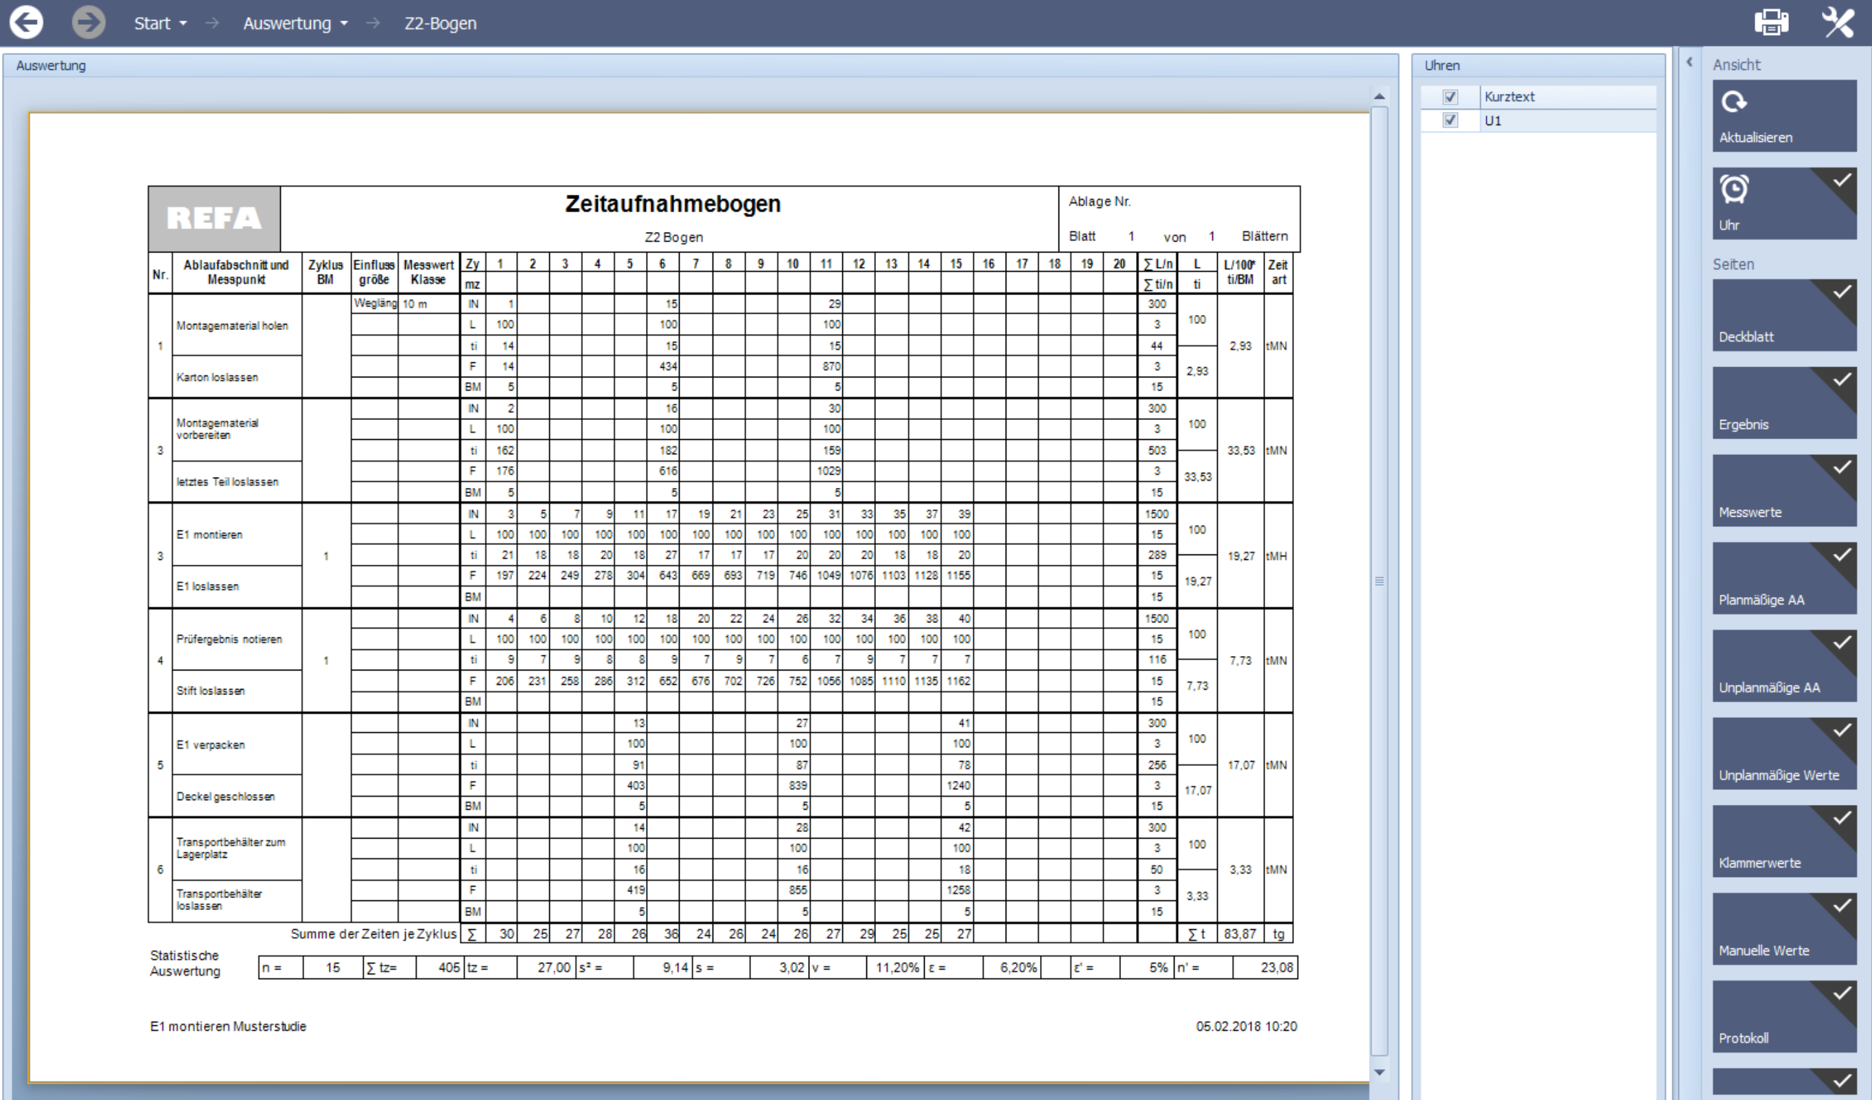This screenshot has height=1100, width=1872.
Task: Open the Auswertung dropdown arrow
Action: [344, 24]
